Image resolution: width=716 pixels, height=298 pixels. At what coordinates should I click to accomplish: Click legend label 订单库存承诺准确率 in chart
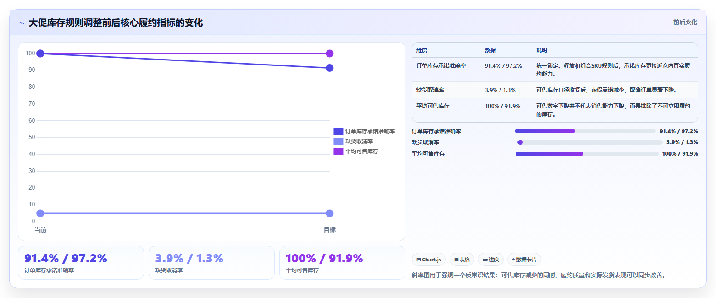[x=370, y=131]
